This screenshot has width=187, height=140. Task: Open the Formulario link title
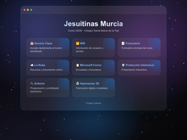133,43
